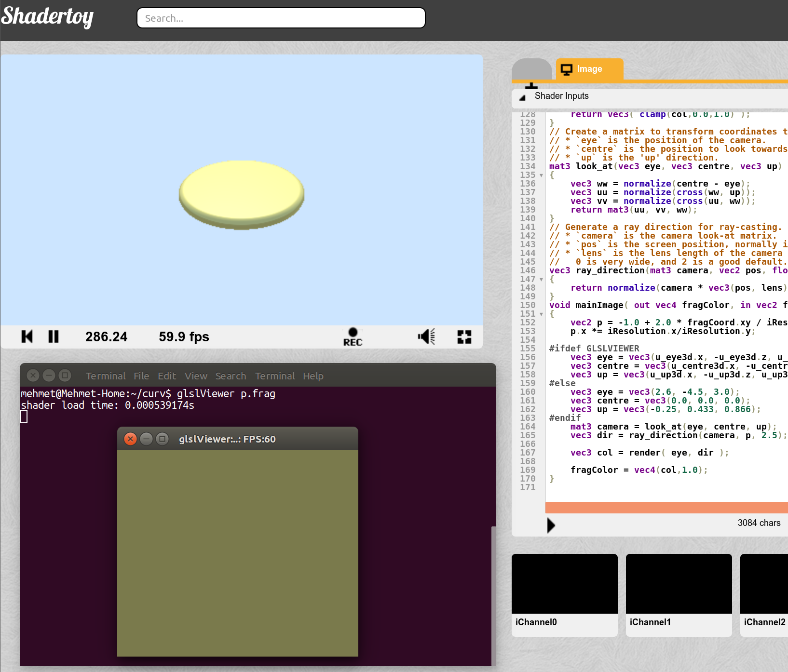
Task: Click 'shader load time' terminal output line
Action: (x=108, y=405)
